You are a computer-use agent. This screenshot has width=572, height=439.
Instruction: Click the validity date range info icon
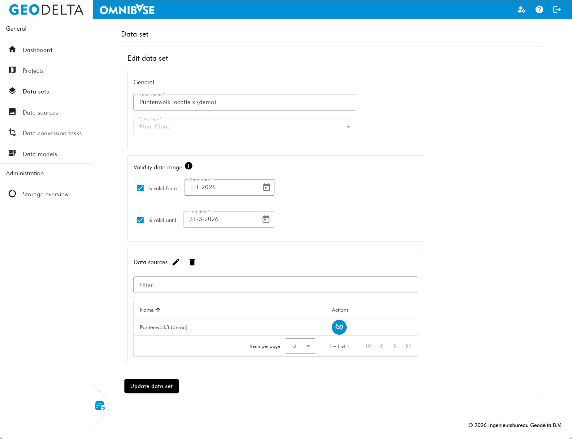click(188, 166)
